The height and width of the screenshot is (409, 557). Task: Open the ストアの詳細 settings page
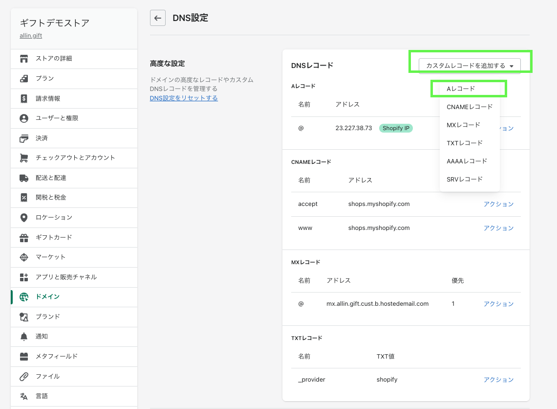click(x=74, y=59)
